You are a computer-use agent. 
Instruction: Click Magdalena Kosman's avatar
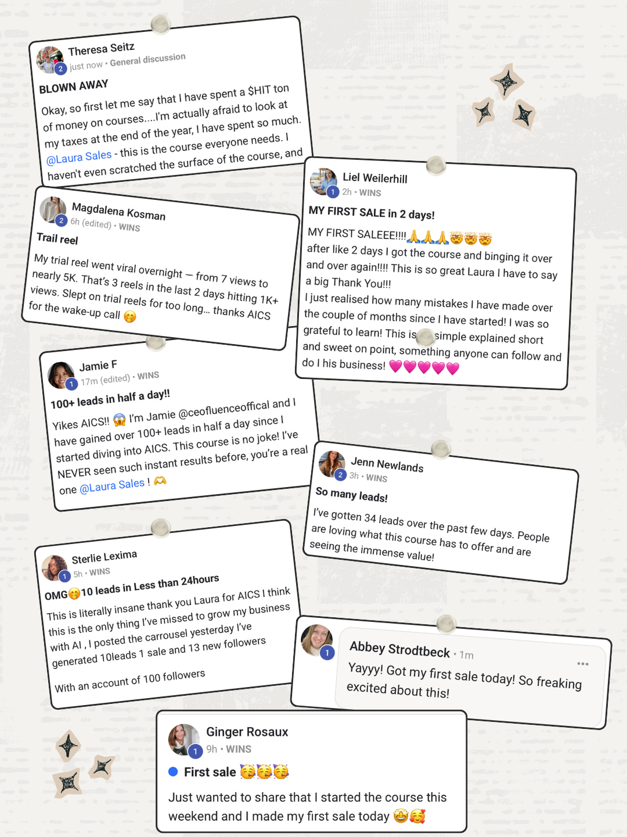[52, 210]
